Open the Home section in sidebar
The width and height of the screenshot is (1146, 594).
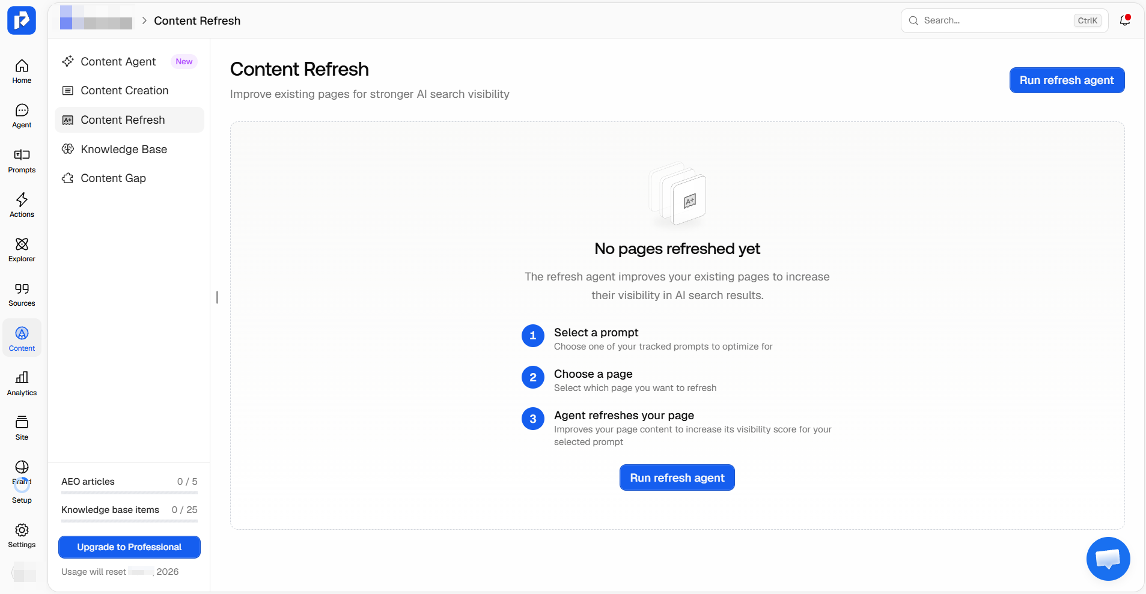(22, 71)
